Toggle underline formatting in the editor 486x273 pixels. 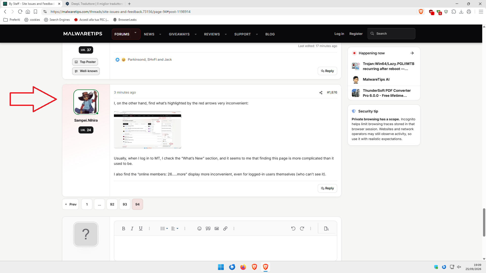(x=141, y=229)
